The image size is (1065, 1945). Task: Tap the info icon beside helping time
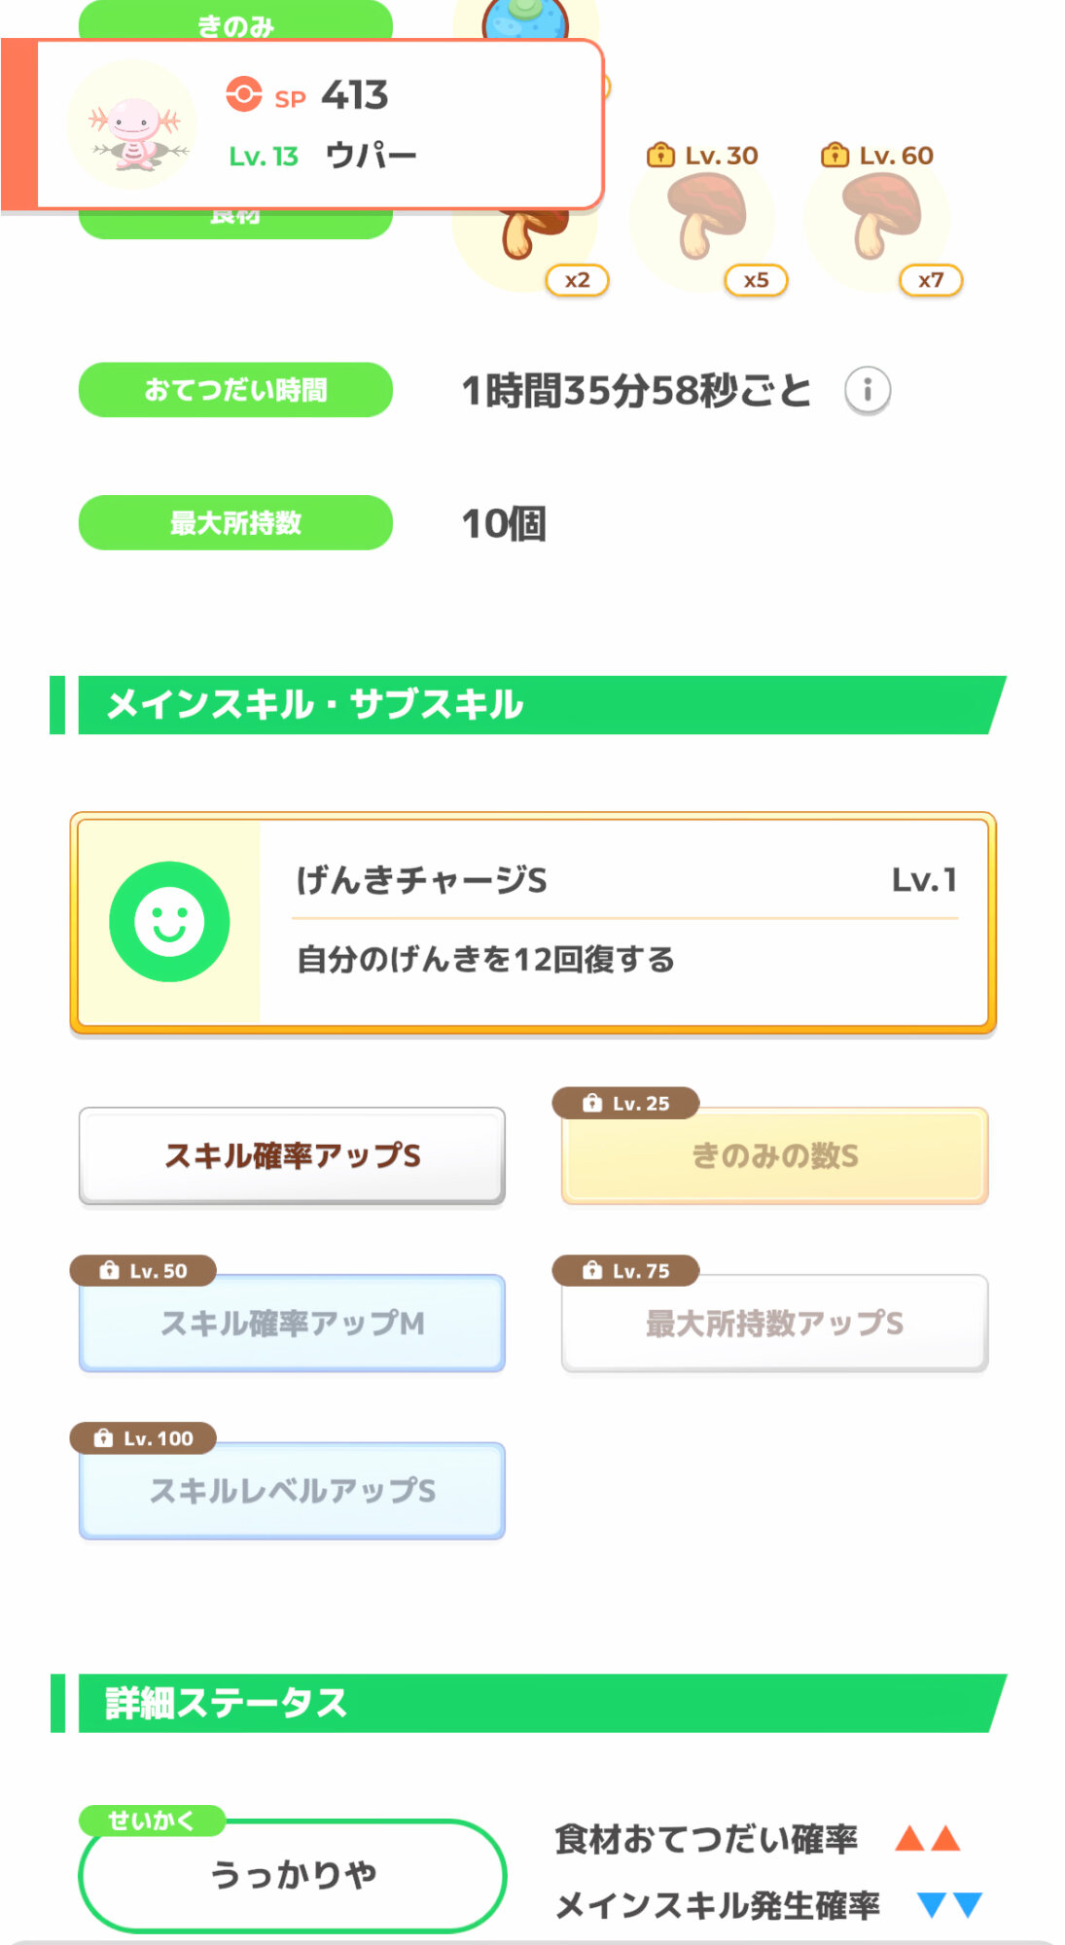[x=867, y=390]
